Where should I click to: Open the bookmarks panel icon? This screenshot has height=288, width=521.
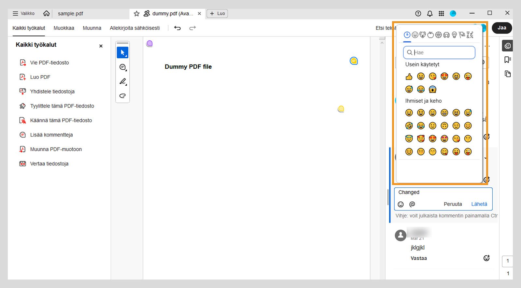click(x=507, y=60)
